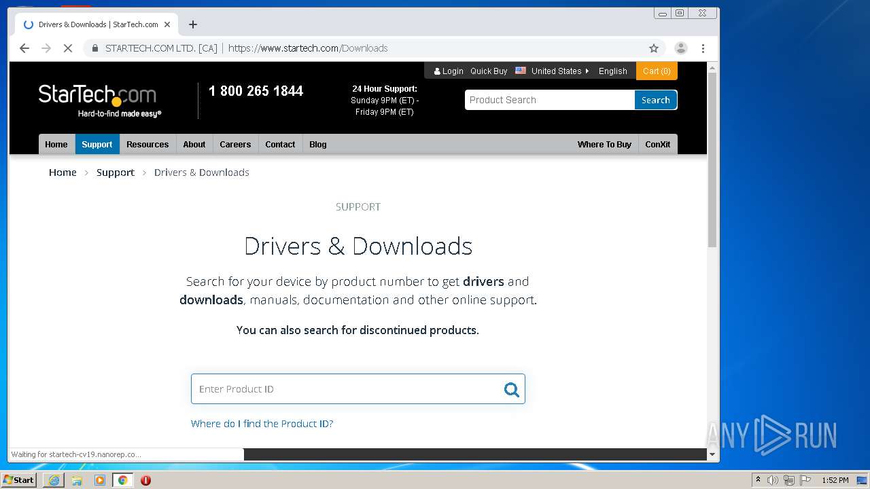The image size is (870, 489).
Task: Click the StarTech.com logo
Action: point(99,101)
